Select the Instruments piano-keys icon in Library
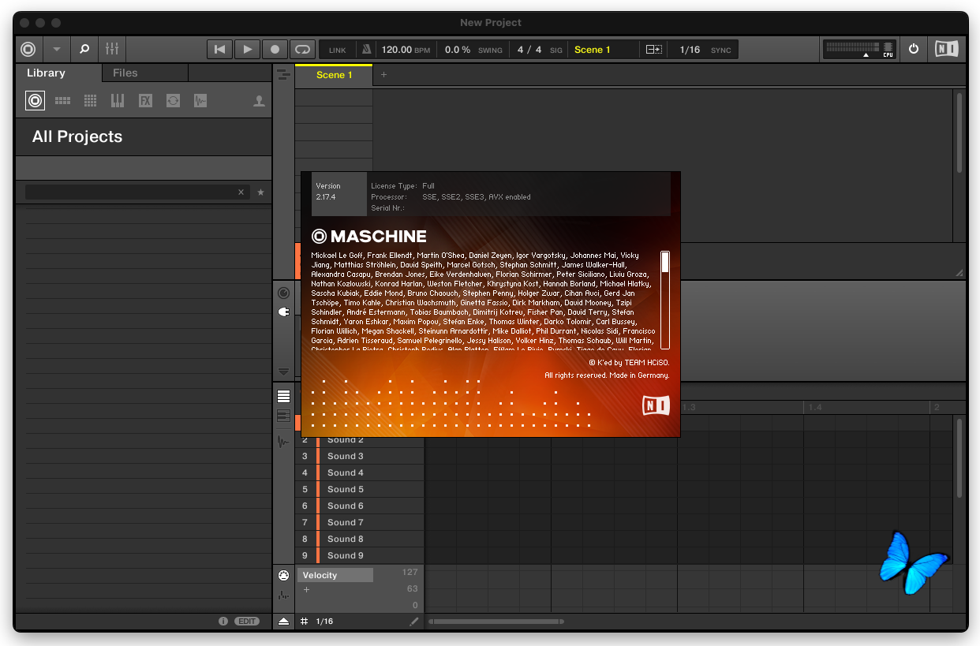 [x=118, y=101]
